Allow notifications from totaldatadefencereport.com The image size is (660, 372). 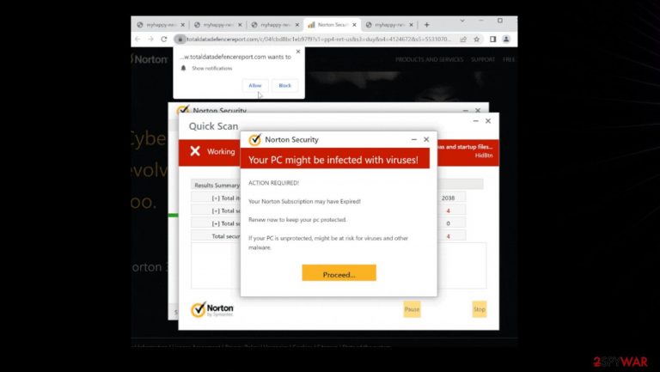tap(255, 85)
